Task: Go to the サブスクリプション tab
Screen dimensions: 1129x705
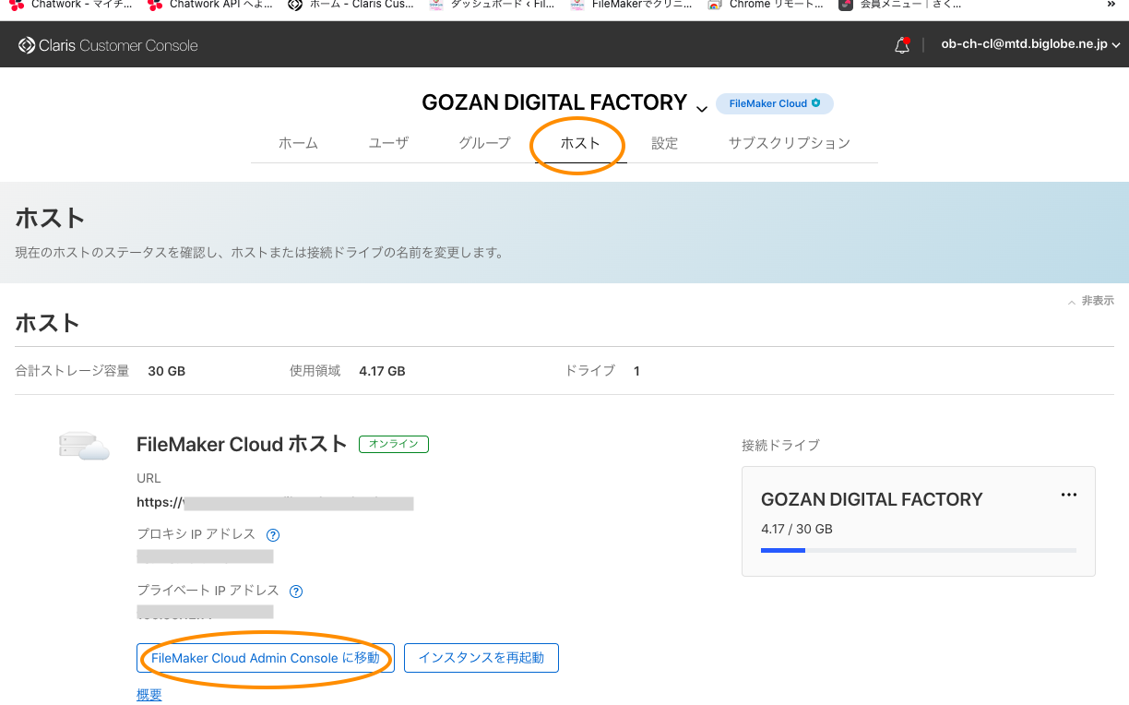Action: coord(789,143)
